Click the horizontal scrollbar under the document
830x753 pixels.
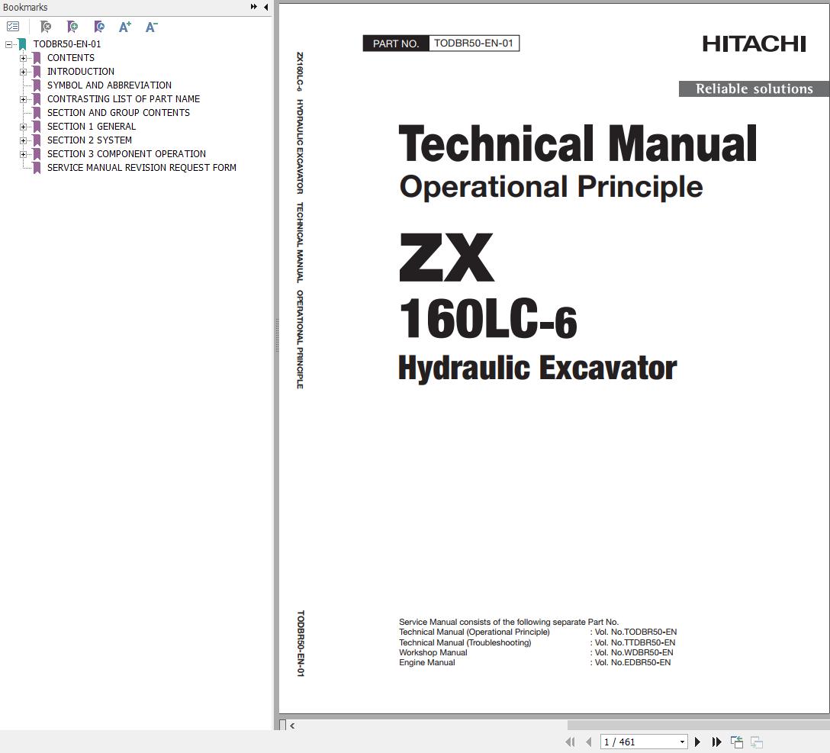(699, 725)
